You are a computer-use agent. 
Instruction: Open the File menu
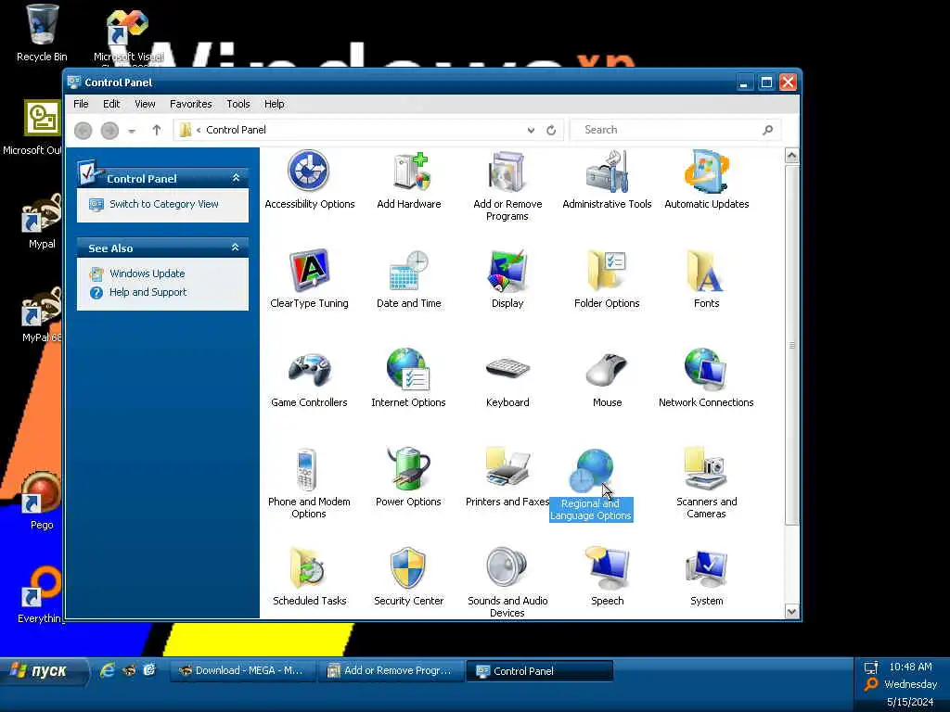pos(81,104)
